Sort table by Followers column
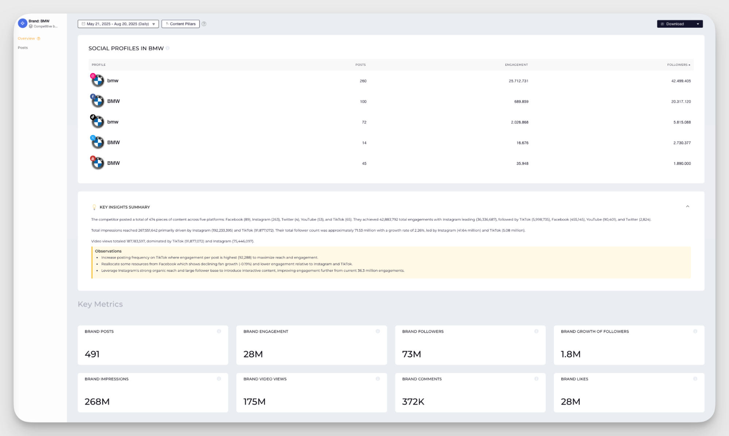Viewport: 729px width, 436px height. [x=678, y=65]
